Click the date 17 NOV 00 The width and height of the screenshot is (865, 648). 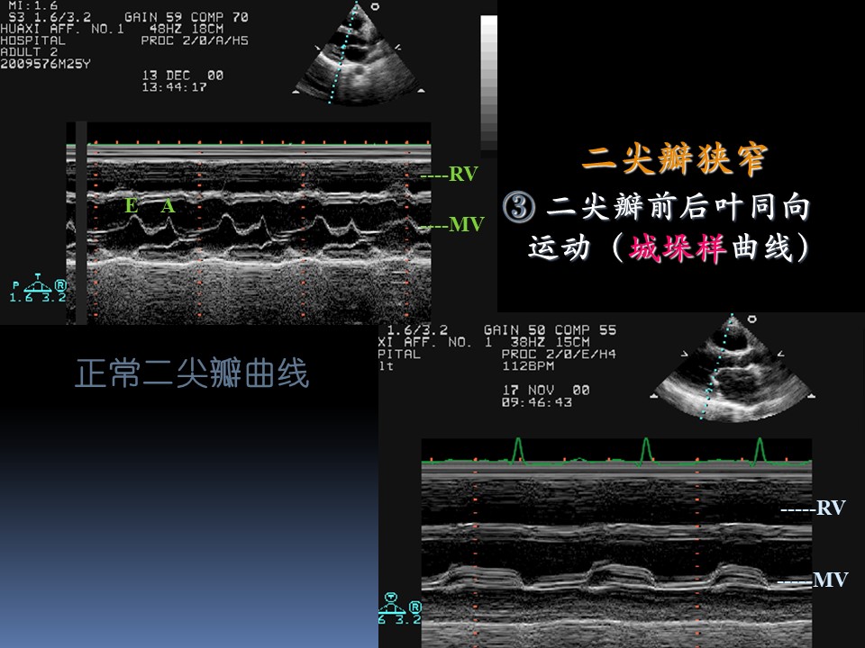click(546, 391)
